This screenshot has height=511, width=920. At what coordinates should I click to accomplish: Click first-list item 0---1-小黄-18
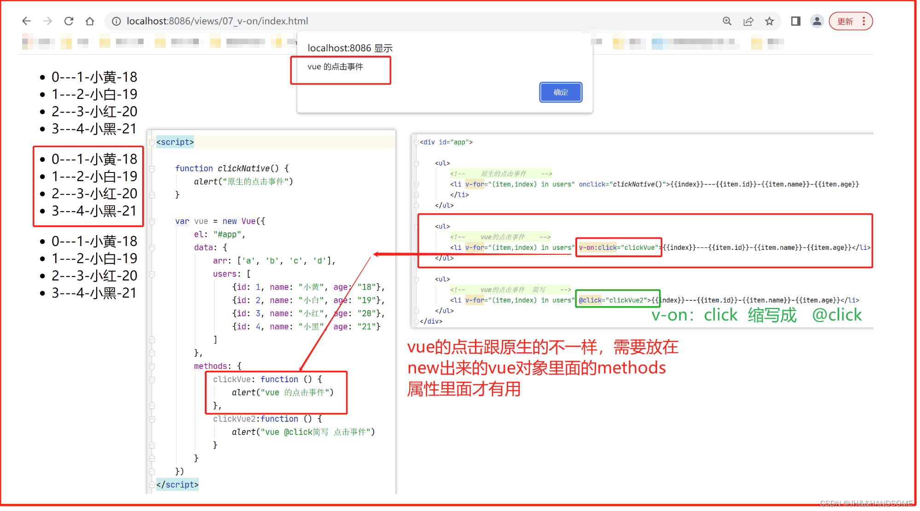coord(94,77)
